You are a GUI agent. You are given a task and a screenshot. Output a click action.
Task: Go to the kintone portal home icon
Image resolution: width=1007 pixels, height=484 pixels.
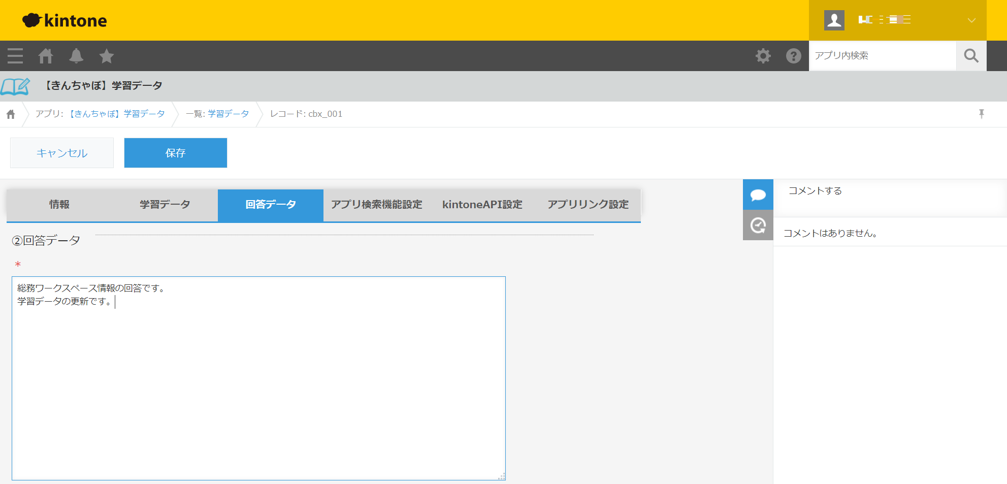(x=46, y=56)
